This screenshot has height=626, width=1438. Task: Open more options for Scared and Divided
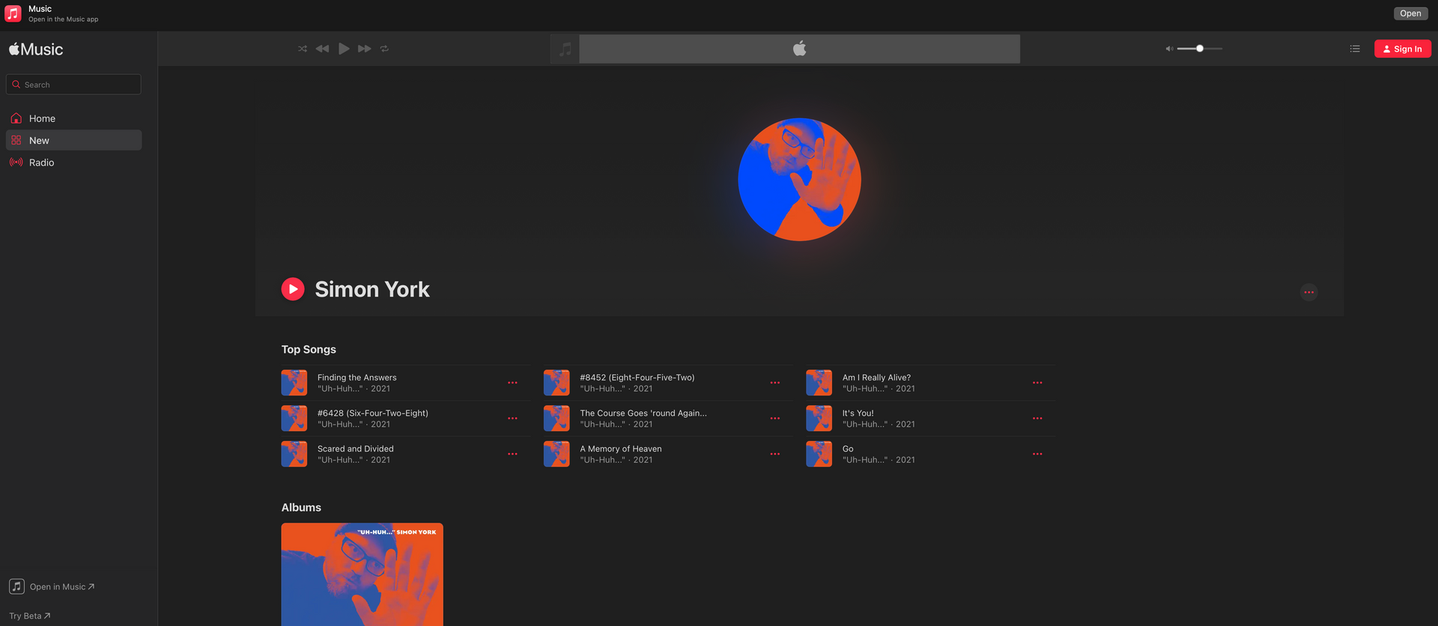[512, 454]
